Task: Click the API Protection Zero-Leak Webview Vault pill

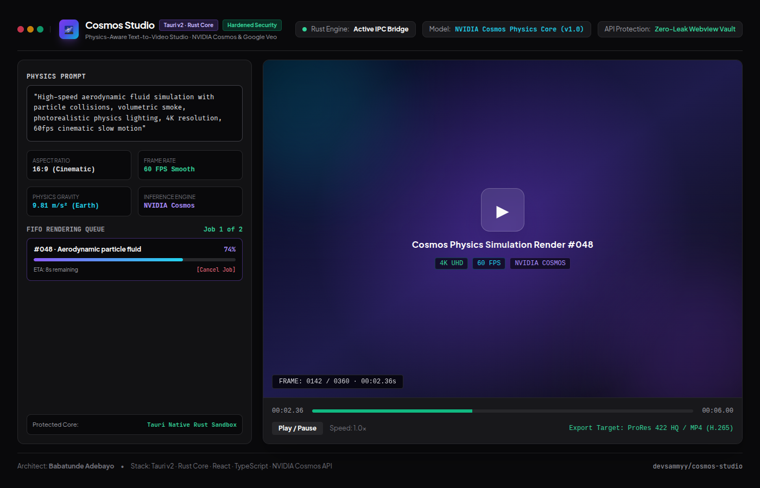Action: tap(670, 29)
